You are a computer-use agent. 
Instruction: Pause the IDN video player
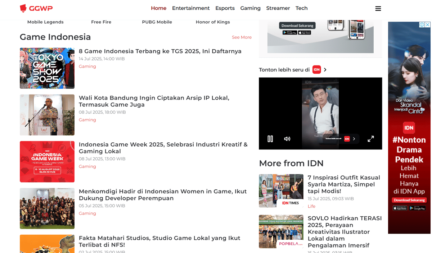coord(270,139)
